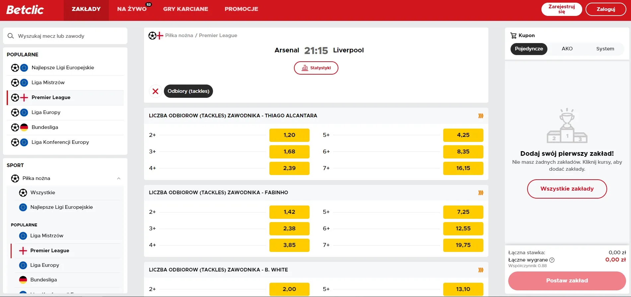This screenshot has height=297, width=631.
Task: Select Thiago Alcantara 7+ odds 16,15
Action: (x=463, y=168)
